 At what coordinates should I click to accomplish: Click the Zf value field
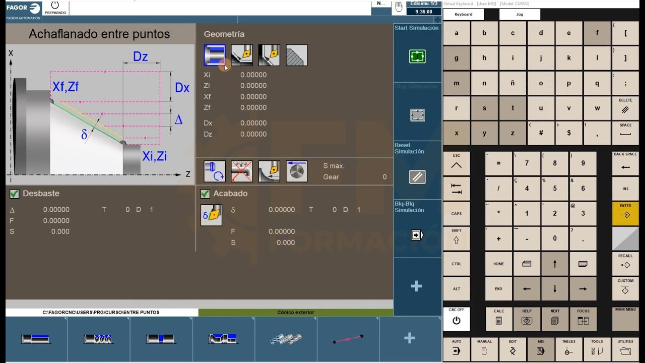pos(253,107)
